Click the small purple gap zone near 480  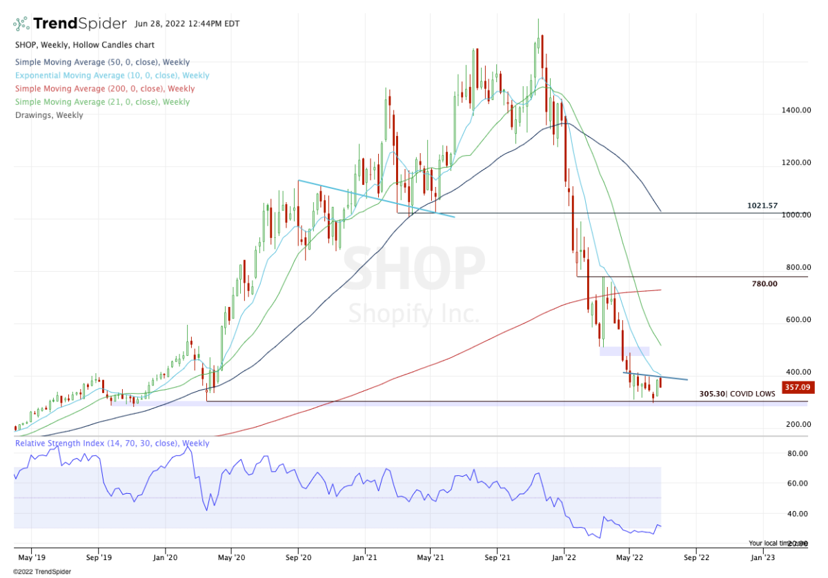(x=624, y=351)
